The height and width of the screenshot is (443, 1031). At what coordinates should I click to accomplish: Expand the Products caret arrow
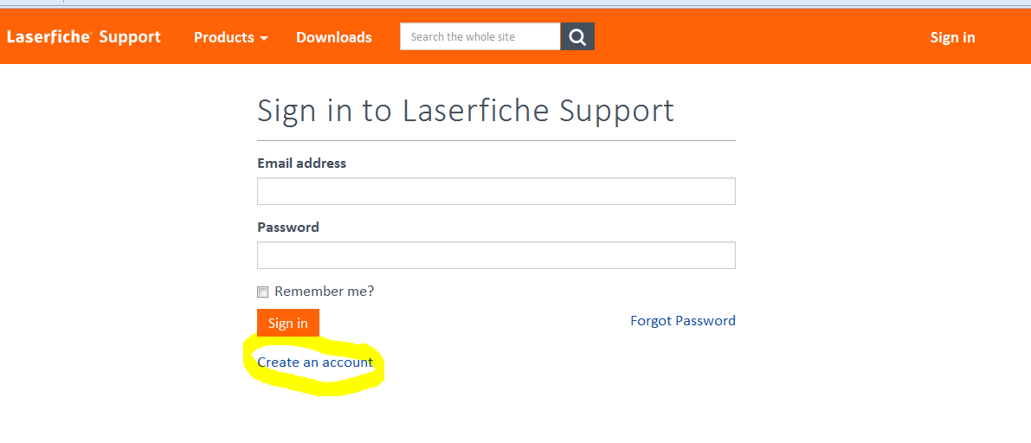tap(264, 38)
